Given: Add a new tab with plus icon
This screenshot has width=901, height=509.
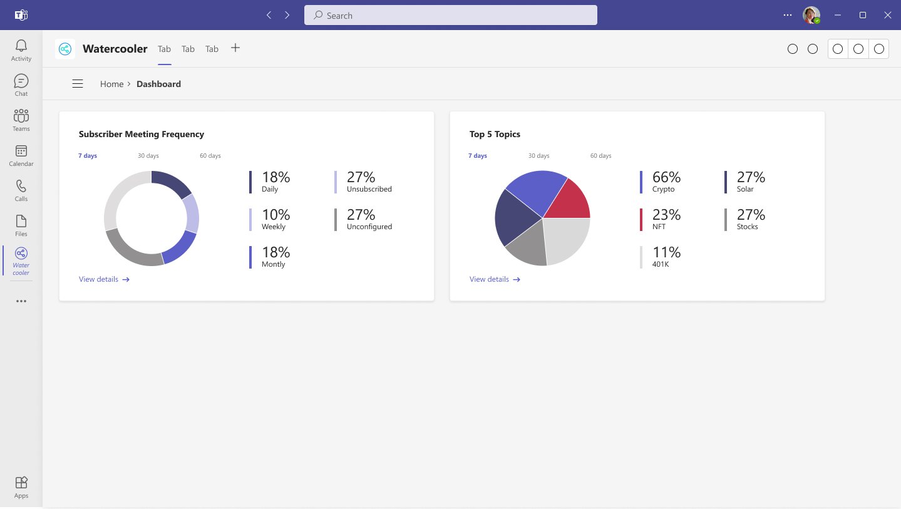Looking at the screenshot, I should coord(235,48).
